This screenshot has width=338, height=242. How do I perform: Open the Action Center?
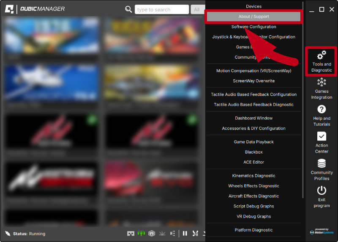(322, 143)
